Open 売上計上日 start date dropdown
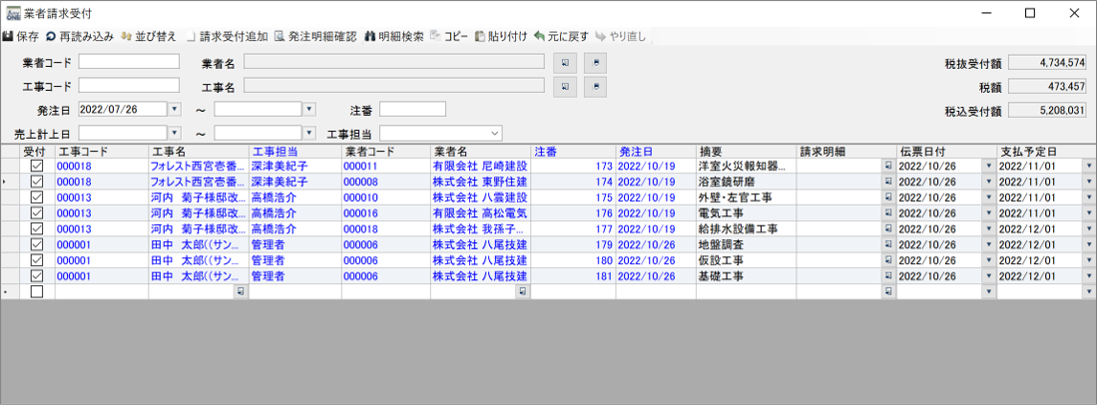Screen dimensions: 1097x405 coord(175,133)
